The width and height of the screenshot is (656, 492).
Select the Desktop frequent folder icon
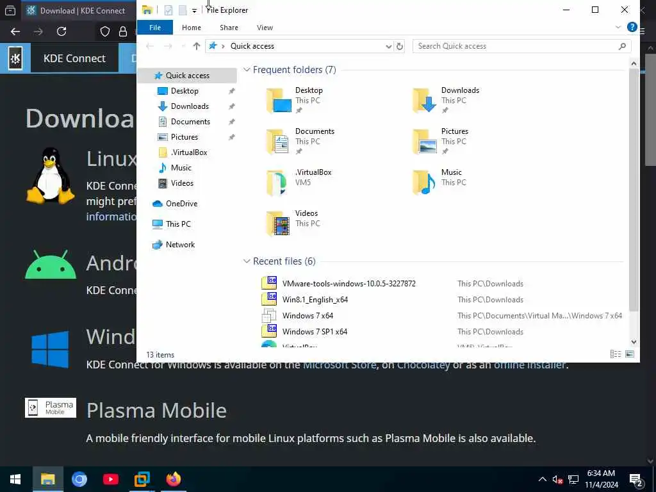(x=279, y=101)
